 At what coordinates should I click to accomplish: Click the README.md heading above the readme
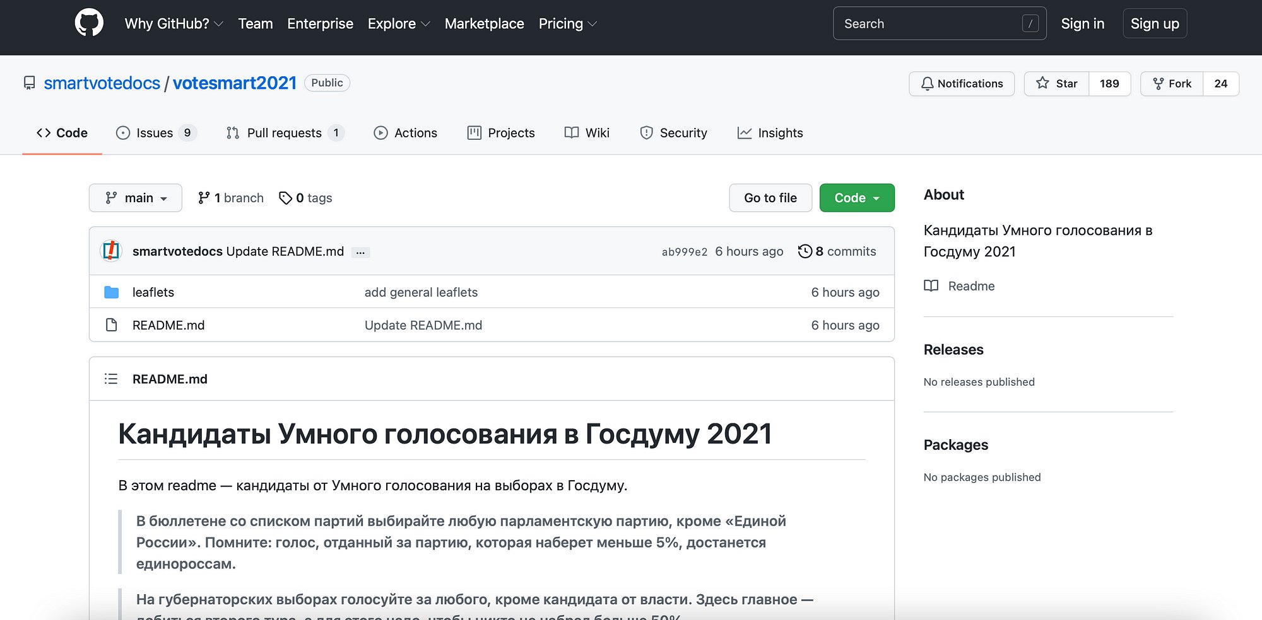(170, 379)
